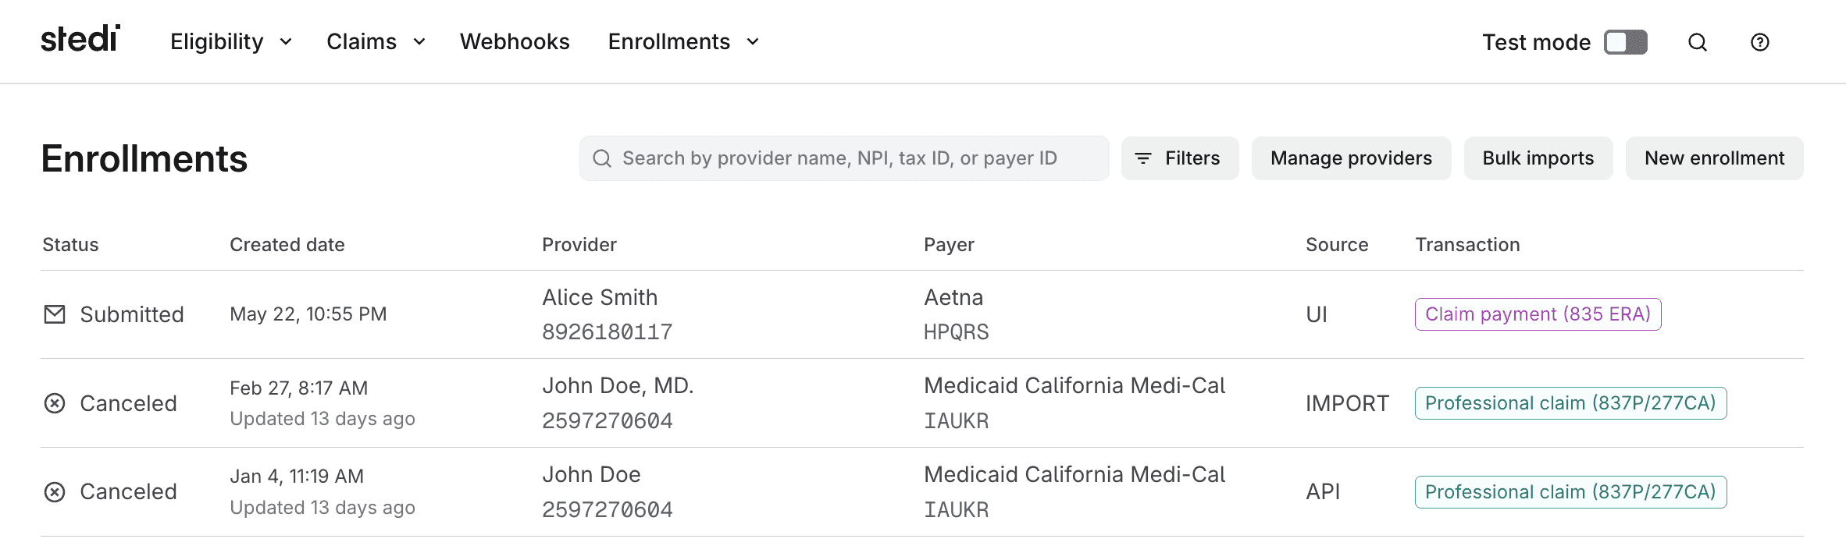Open Bulk imports

[x=1538, y=158]
